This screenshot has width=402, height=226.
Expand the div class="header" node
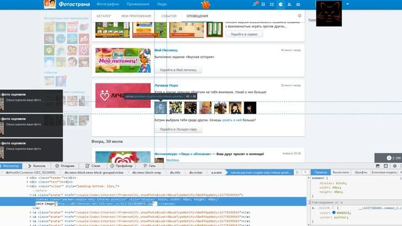pos(28,178)
